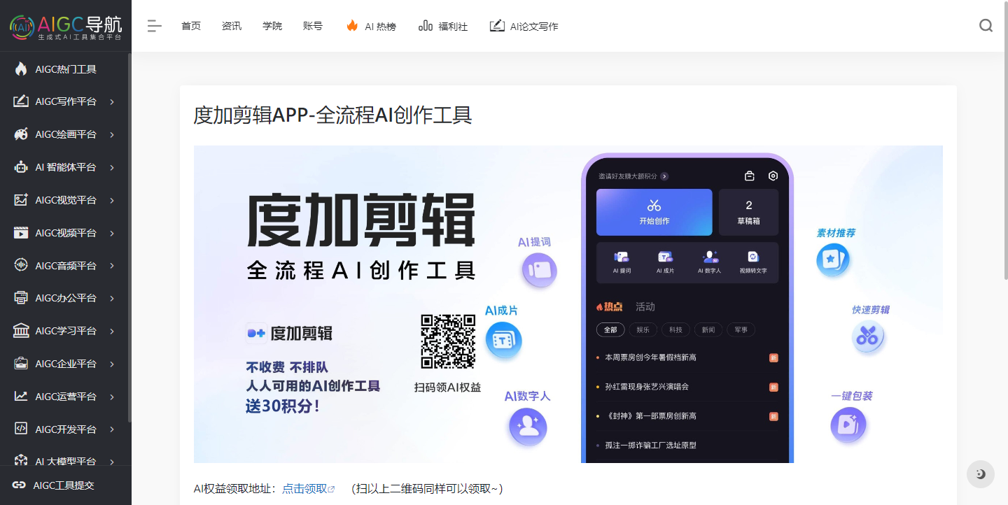Viewport: 1008px width, 505px height.
Task: Click the AIGC音频平台 waveform icon
Action: 21,266
